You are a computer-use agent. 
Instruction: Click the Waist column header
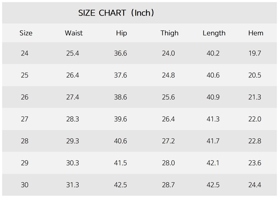pyautogui.click(x=74, y=33)
